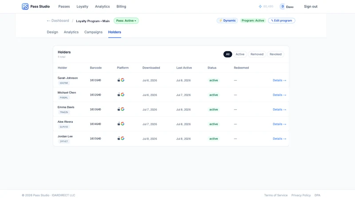The width and height of the screenshot is (355, 199).
Task: Open the Pass: Active status dropdown
Action: (x=126, y=21)
